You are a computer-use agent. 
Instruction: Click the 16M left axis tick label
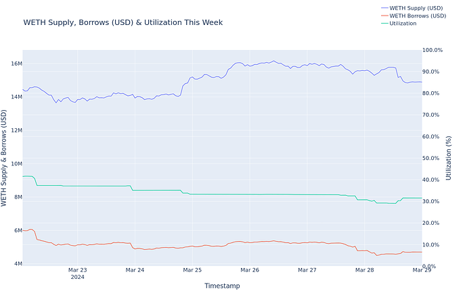[x=16, y=63]
